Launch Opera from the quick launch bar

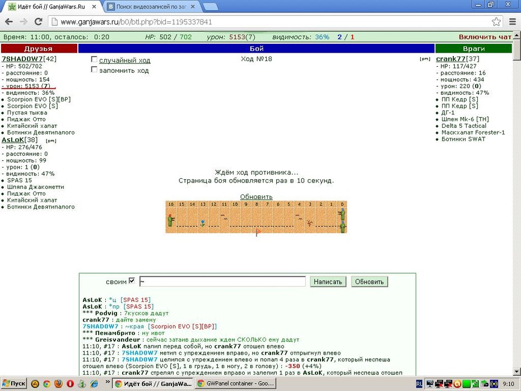tap(70, 384)
